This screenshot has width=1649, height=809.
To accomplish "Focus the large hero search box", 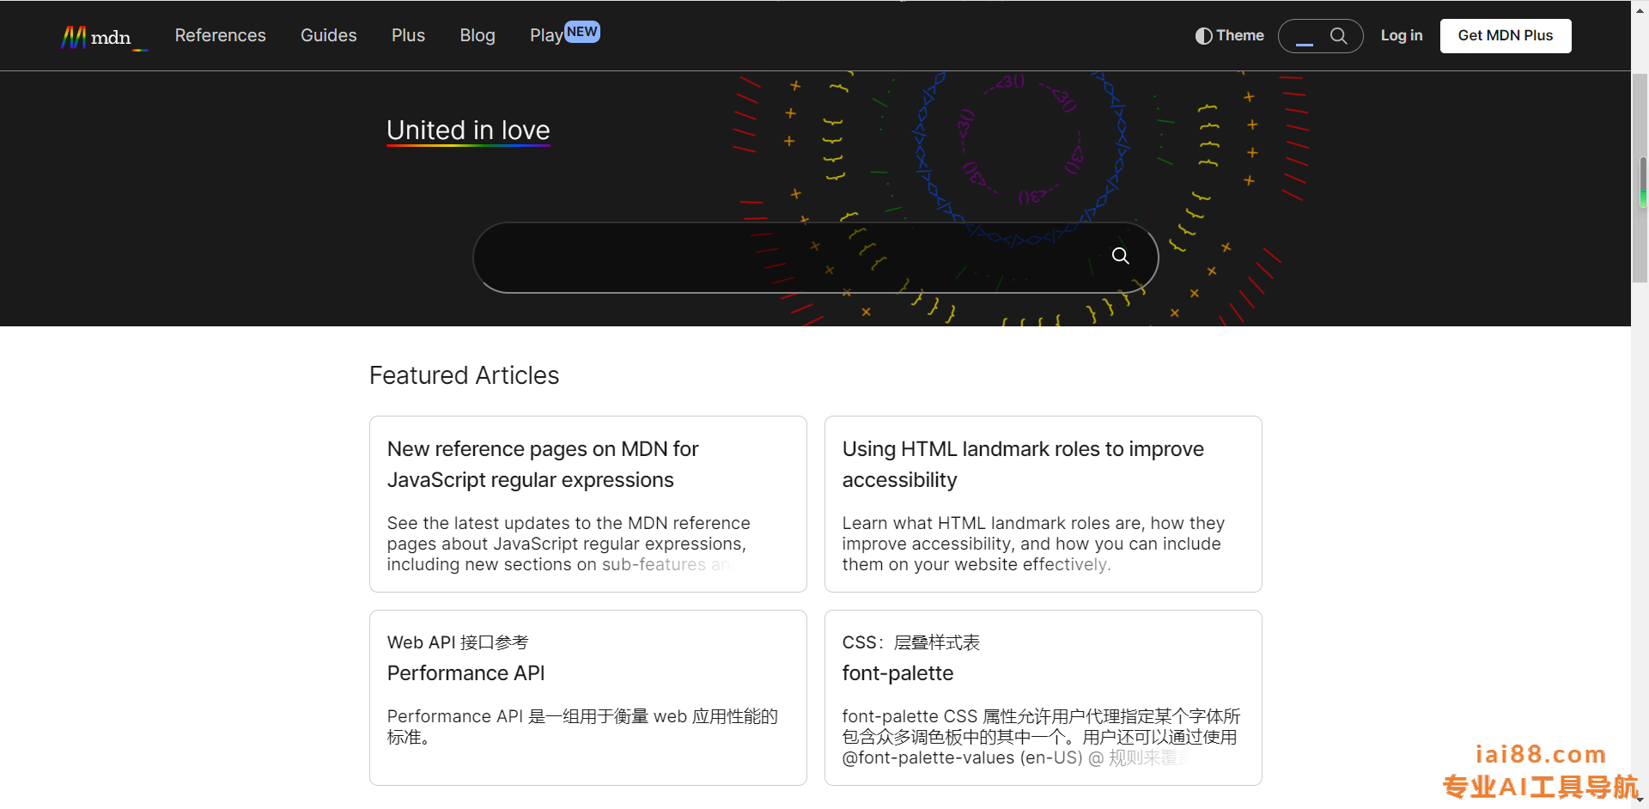I will (814, 258).
